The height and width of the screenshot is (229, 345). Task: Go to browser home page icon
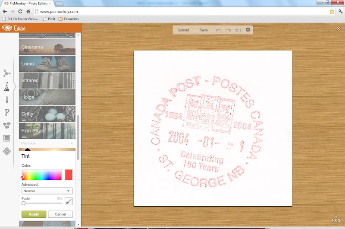(28, 12)
